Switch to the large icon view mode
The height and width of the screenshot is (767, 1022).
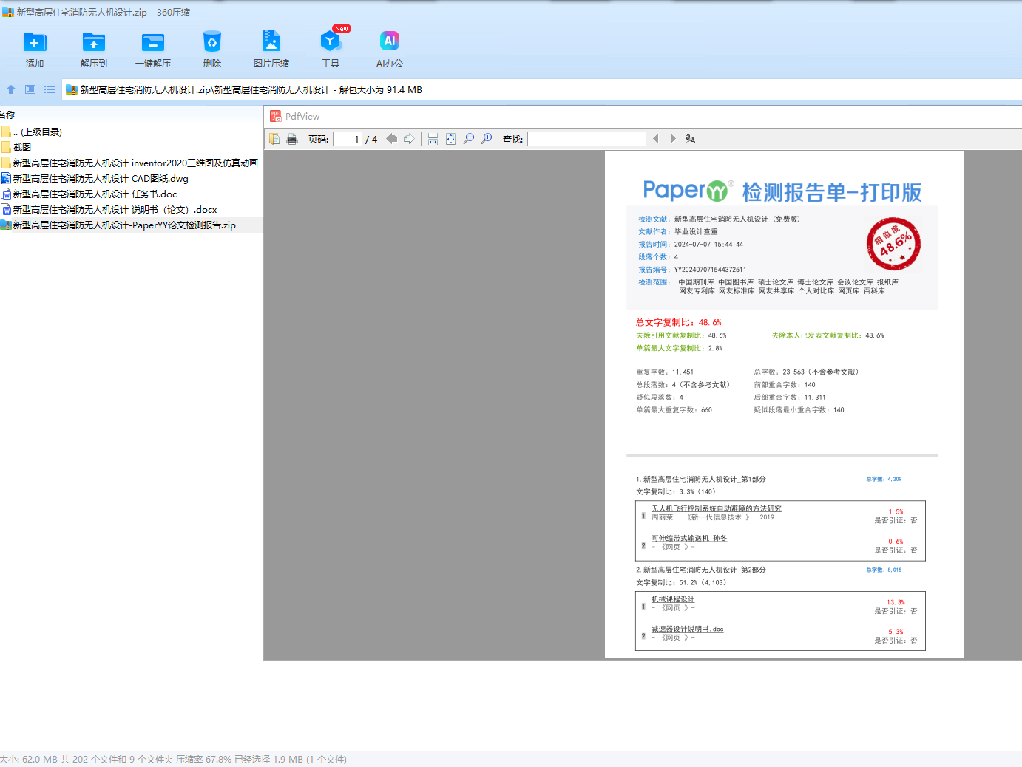coord(30,89)
